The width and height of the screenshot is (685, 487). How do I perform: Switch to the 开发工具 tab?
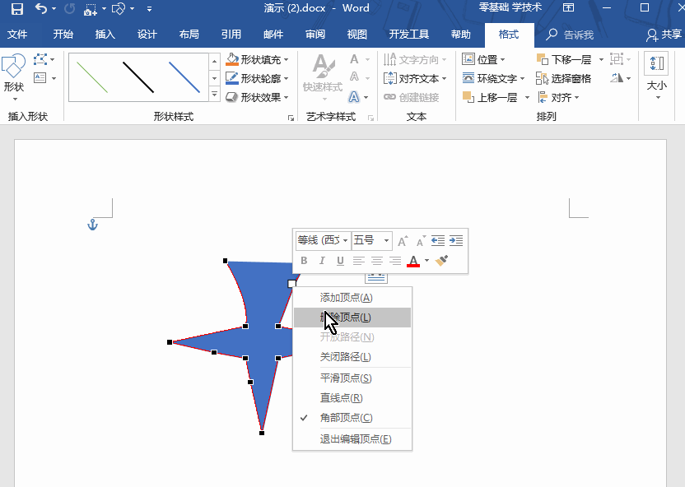point(409,35)
